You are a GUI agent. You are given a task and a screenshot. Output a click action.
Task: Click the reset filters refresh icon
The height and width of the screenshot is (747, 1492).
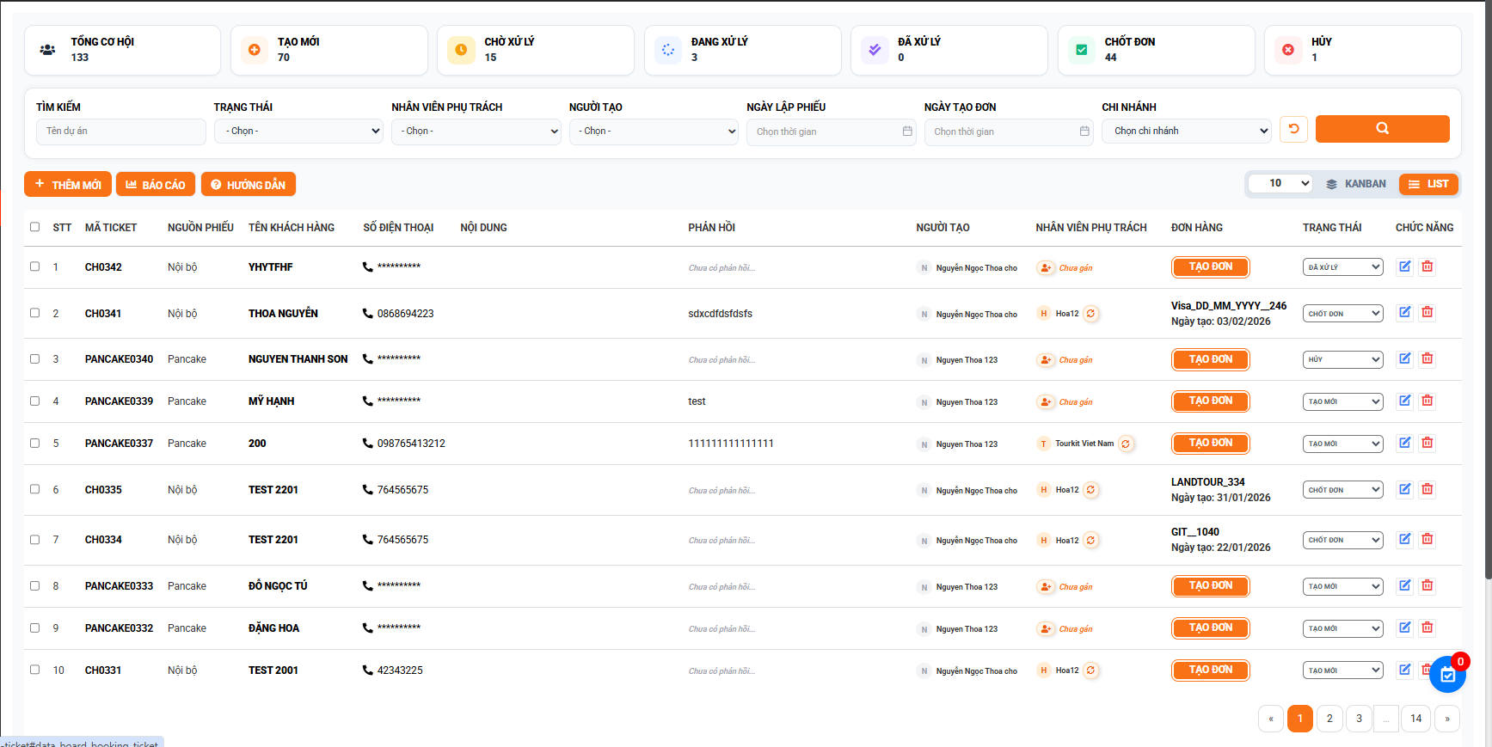pyautogui.click(x=1293, y=129)
